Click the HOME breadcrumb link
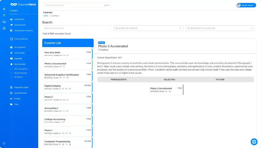Image resolution: width=261 pixels, height=148 pixels. tap(45, 16)
